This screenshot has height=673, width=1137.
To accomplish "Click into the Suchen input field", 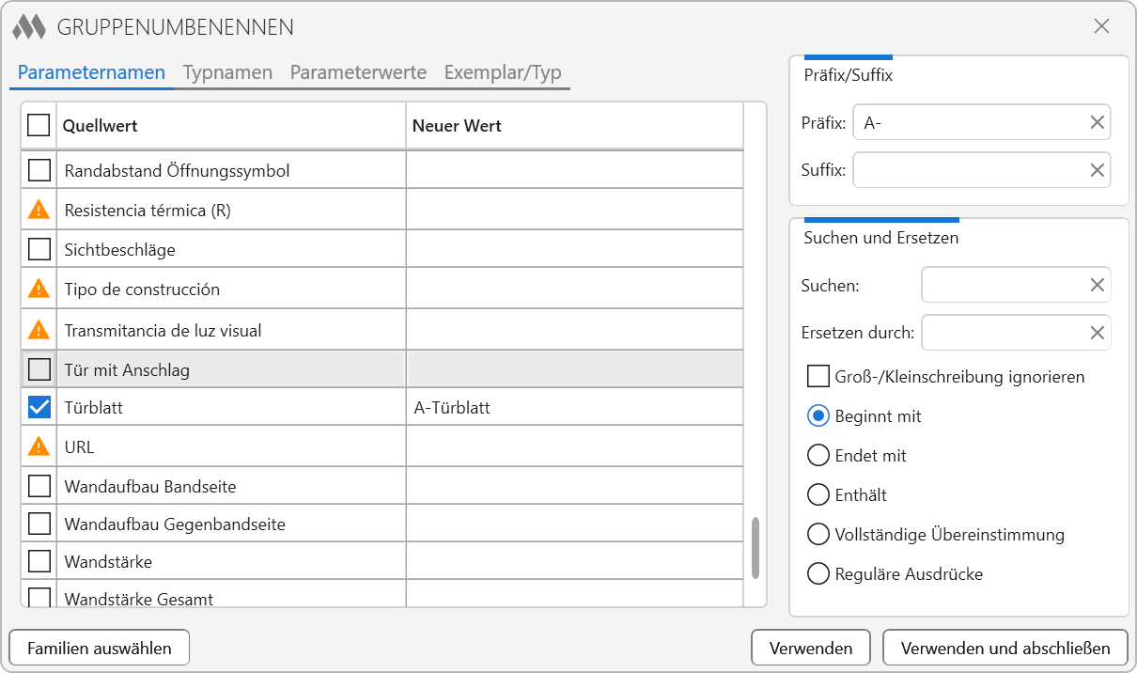I will pos(1003,285).
